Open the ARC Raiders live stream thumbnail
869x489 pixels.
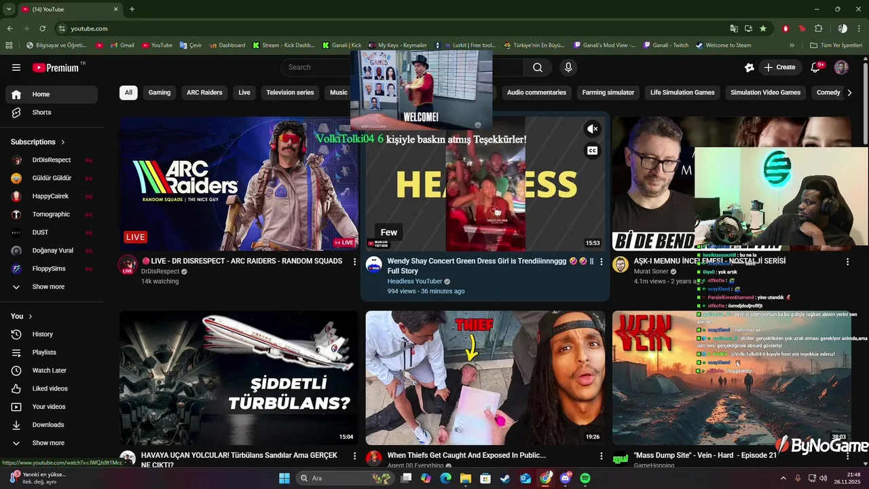239,183
